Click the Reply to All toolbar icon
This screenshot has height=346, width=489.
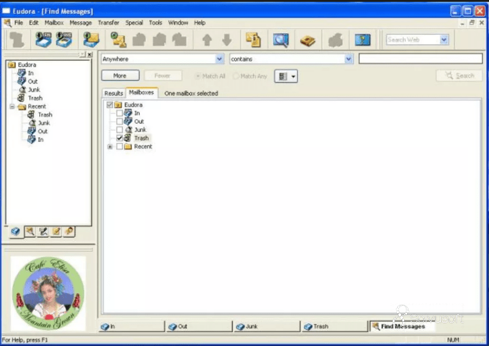[x=160, y=40]
